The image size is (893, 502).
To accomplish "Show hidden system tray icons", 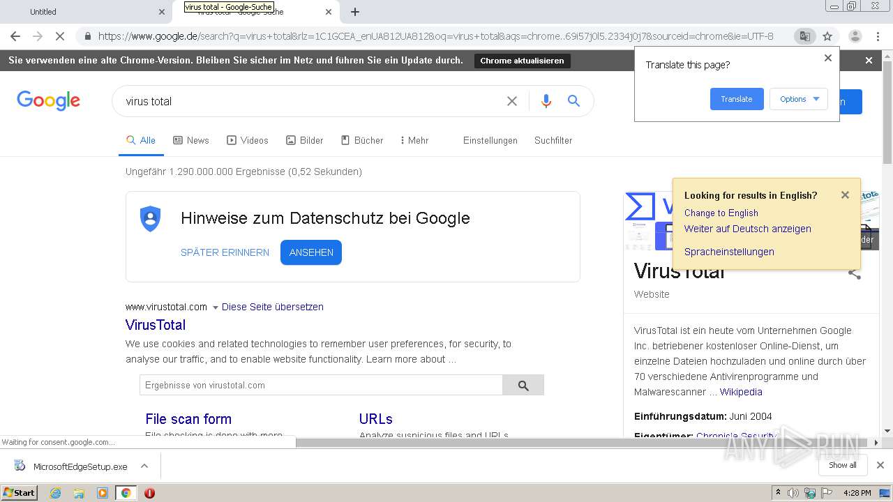I will coord(778,493).
